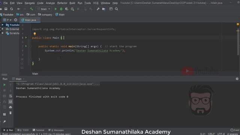The width and height of the screenshot is (240, 135).
Task: Click the window layout icon in toolbar
Action: click(111, 9)
